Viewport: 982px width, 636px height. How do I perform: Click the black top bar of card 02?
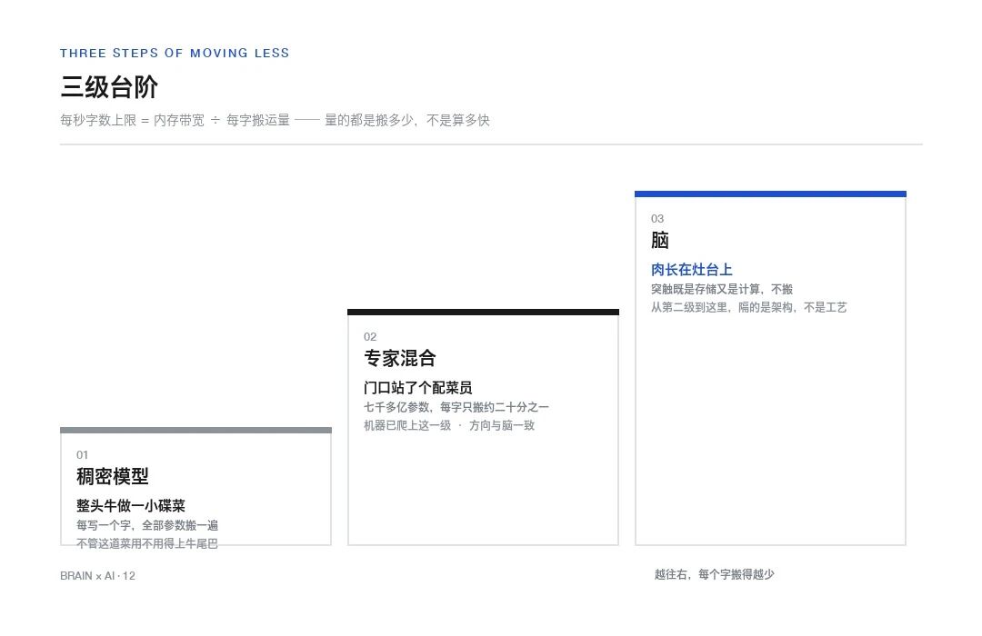coord(483,312)
